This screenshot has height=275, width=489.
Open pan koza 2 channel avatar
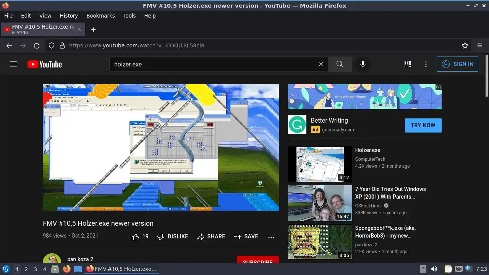tap(52, 259)
